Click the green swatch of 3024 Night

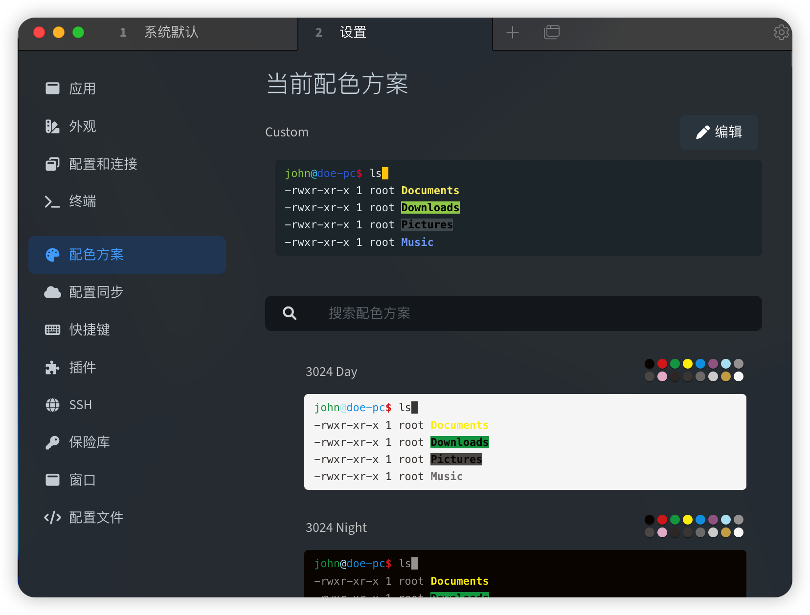675,520
